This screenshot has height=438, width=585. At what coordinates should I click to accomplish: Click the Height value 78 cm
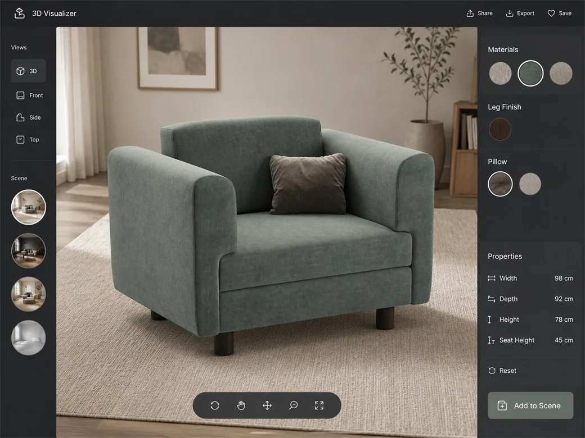pyautogui.click(x=564, y=320)
